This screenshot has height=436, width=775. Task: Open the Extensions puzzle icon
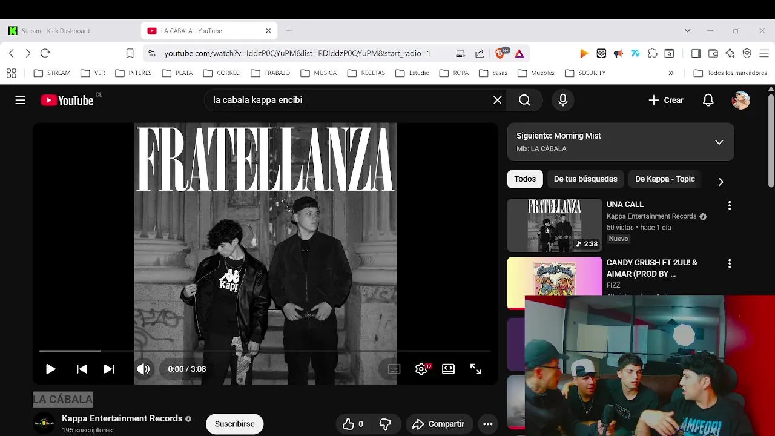pyautogui.click(x=652, y=53)
